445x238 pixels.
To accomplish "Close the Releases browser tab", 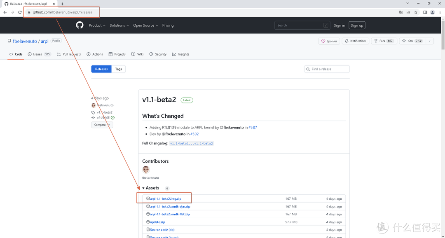I will tap(54, 4).
